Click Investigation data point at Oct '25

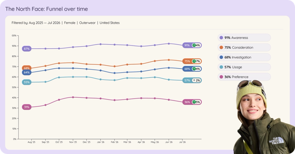pyautogui.click(x=59, y=68)
